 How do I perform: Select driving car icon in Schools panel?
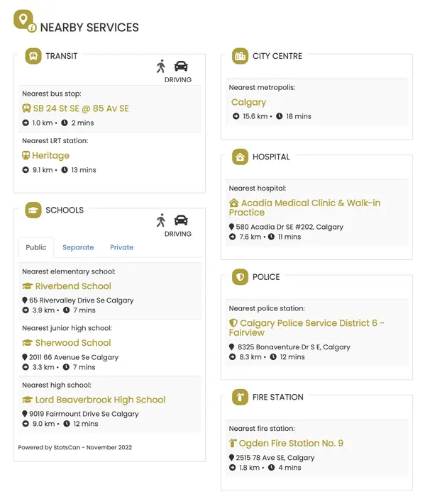181,220
